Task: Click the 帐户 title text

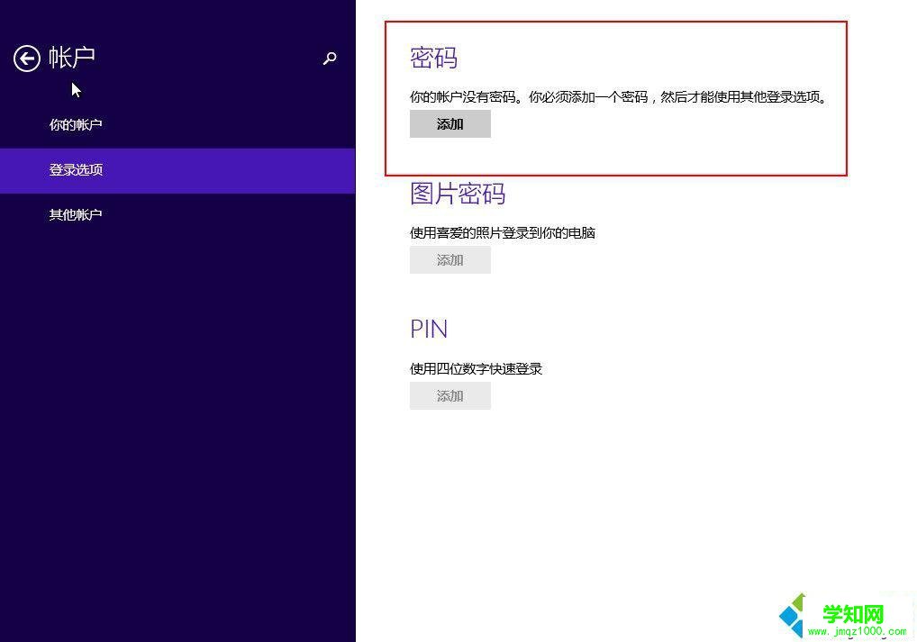Action: 71,58
